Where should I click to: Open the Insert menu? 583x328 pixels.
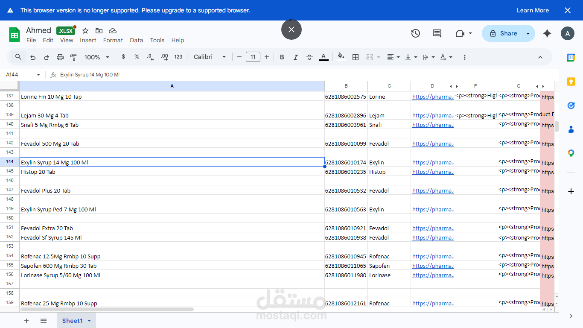tap(88, 40)
